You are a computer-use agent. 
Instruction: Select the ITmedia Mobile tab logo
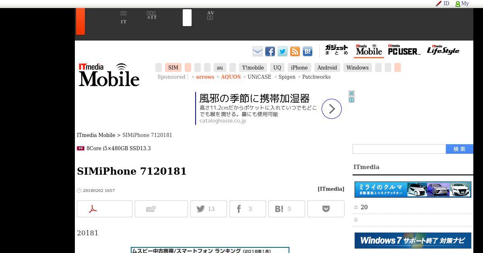pos(369,50)
